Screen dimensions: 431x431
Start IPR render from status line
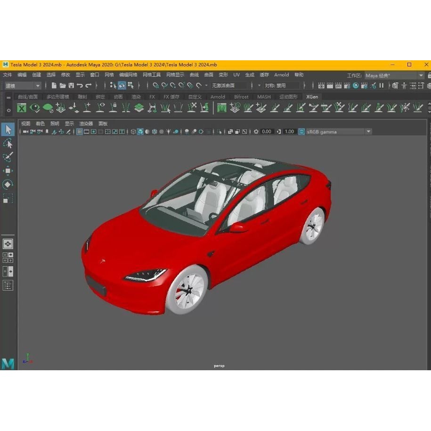(338, 85)
